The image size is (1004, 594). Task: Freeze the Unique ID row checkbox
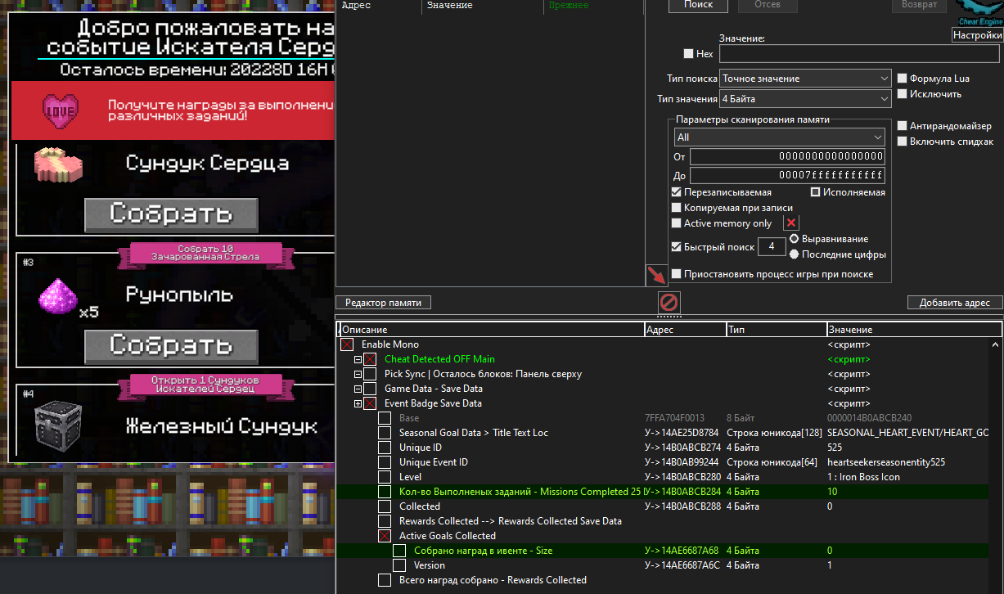(x=385, y=448)
